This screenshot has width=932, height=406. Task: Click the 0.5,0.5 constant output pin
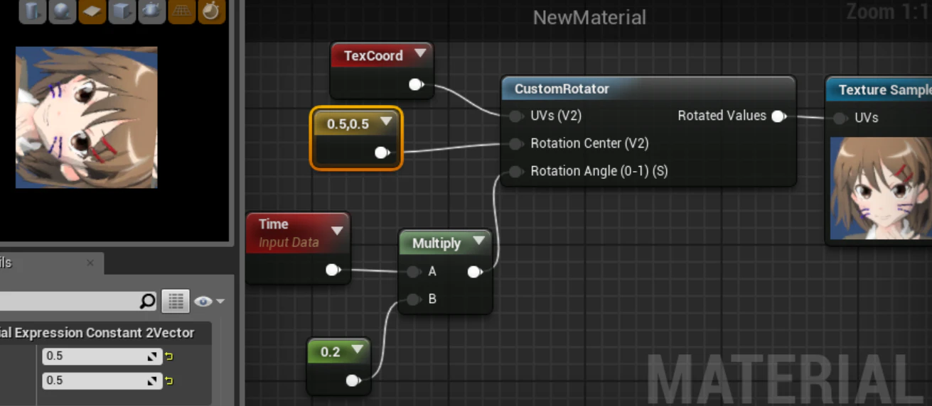(x=382, y=153)
